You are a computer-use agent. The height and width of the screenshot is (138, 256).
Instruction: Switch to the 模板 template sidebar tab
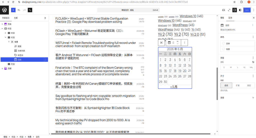tap(222, 18)
